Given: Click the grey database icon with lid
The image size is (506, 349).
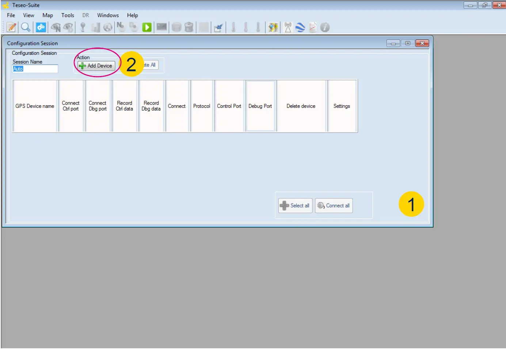Looking at the screenshot, I should [189, 27].
